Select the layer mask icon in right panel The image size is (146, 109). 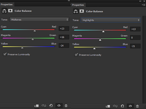point(82,11)
